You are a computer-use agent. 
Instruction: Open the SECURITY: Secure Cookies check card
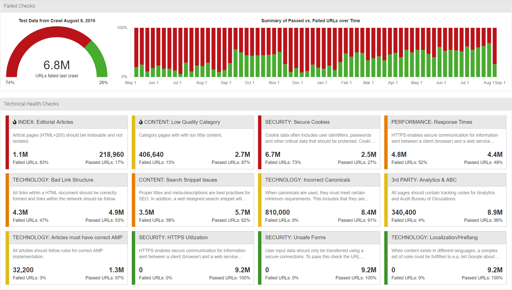tap(297, 122)
